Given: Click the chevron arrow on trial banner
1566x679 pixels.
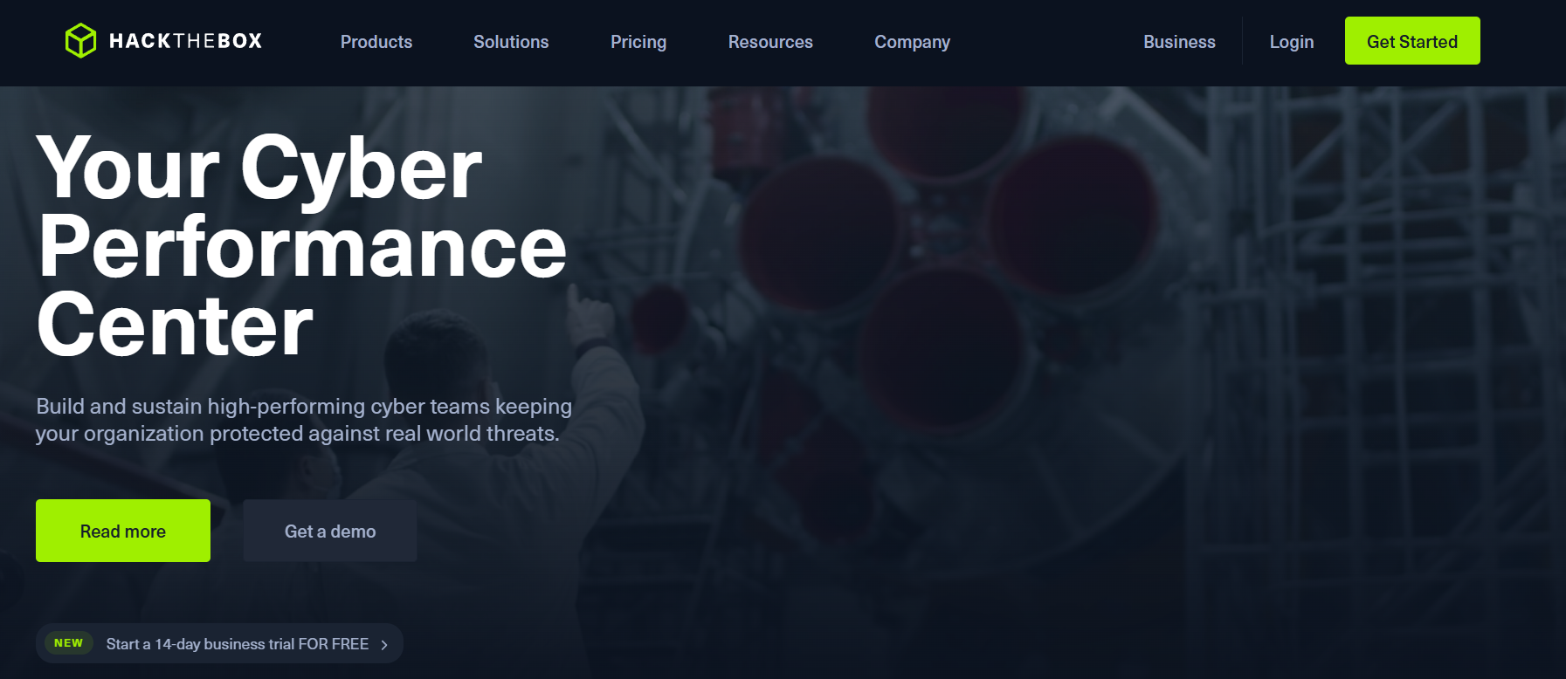Looking at the screenshot, I should pos(384,645).
